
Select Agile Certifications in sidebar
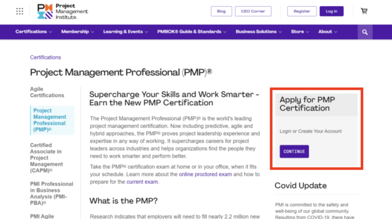[47, 92]
